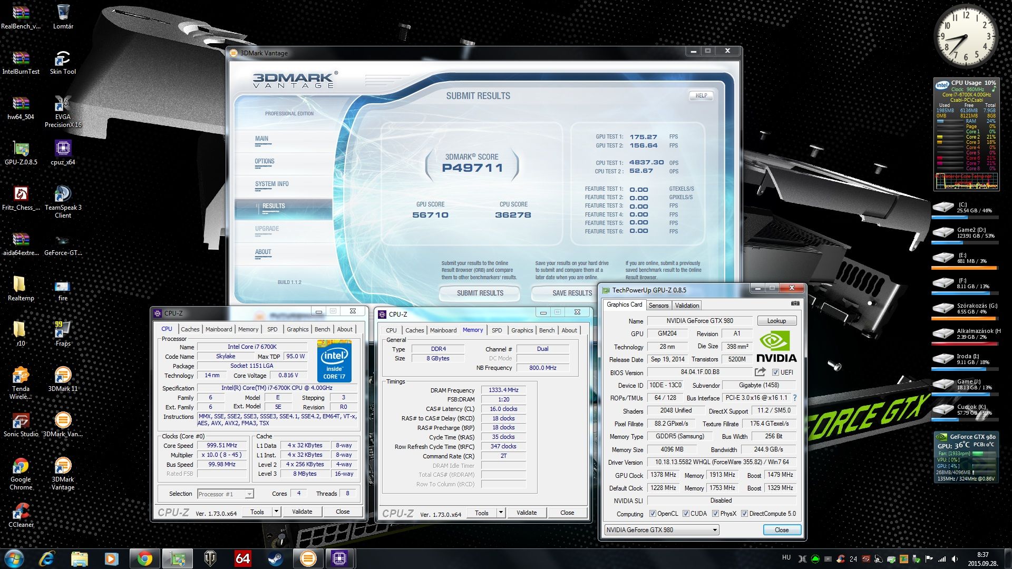Viewport: 1012px width, 569px height.
Task: Toggle the UEFI checkbox in GPU-Z
Action: [x=775, y=372]
